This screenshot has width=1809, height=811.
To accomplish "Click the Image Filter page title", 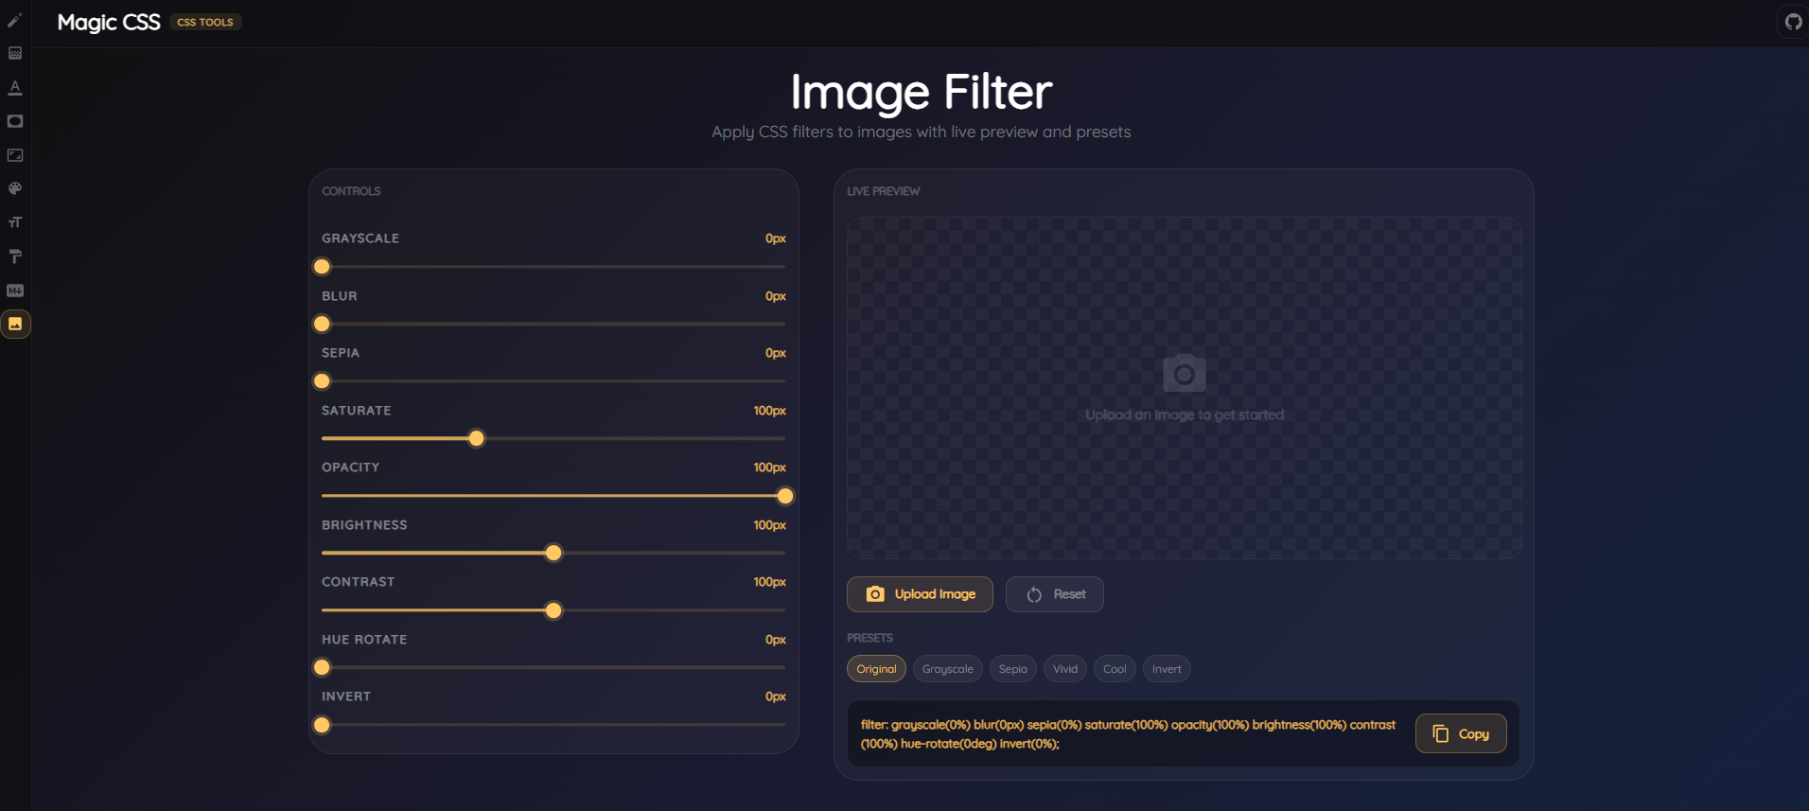I will 922,92.
